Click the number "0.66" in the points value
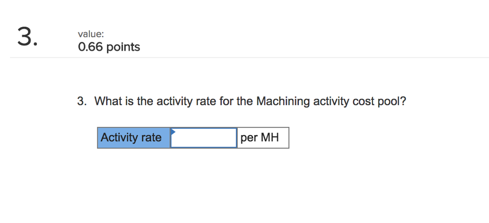 point(90,47)
